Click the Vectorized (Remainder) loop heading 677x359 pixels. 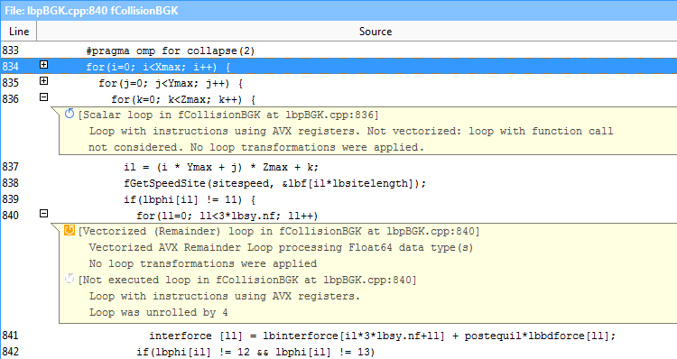coord(279,231)
